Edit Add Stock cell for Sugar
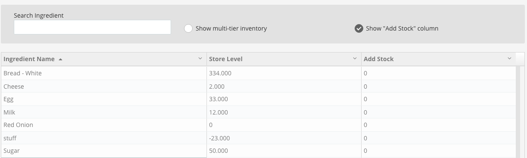The width and height of the screenshot is (527, 158). point(438,151)
